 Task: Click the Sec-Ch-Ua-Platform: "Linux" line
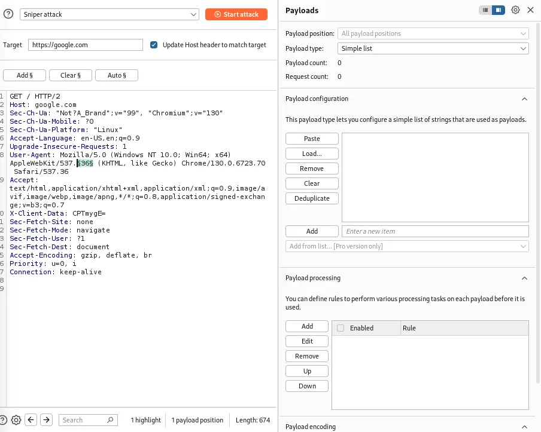66,130
